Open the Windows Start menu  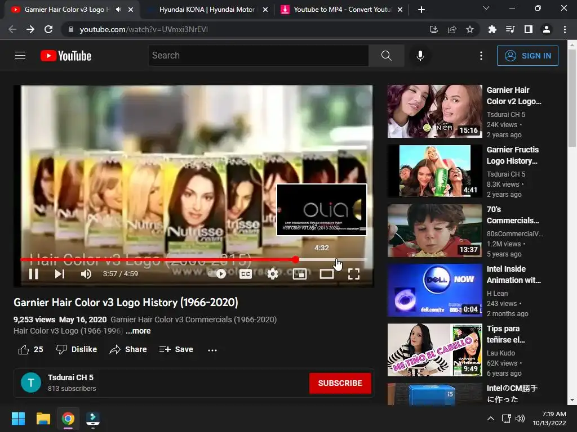18,418
